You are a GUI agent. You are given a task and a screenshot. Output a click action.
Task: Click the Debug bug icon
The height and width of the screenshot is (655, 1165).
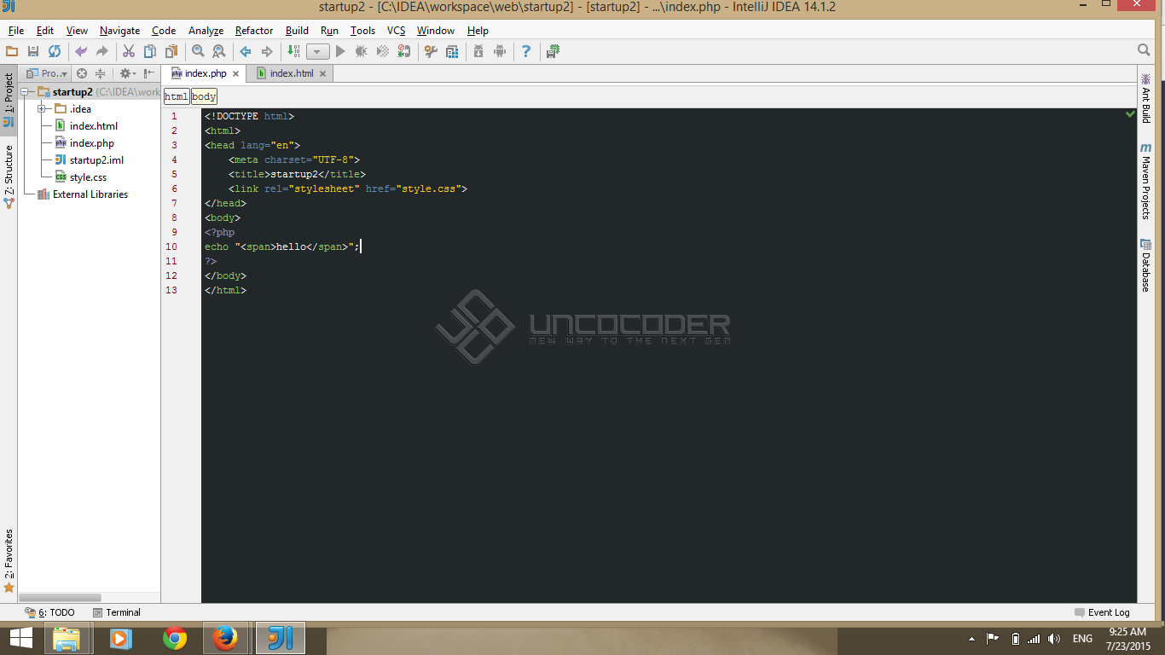coord(362,51)
